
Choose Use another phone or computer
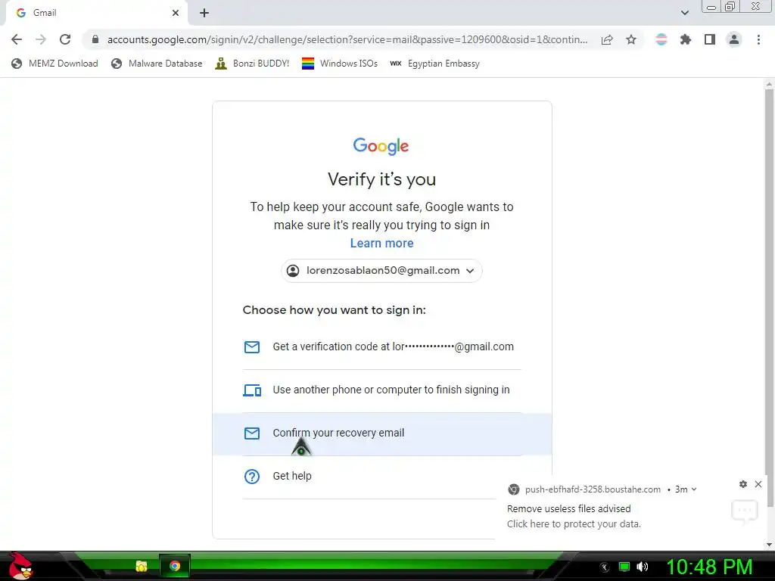pos(381,390)
